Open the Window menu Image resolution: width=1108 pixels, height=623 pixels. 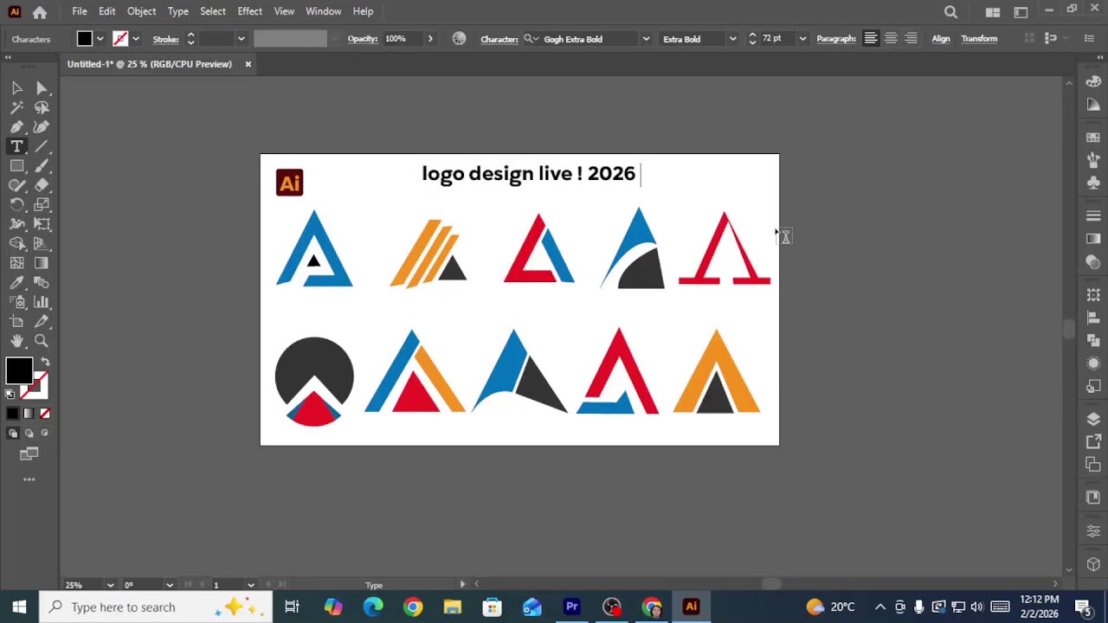(324, 11)
